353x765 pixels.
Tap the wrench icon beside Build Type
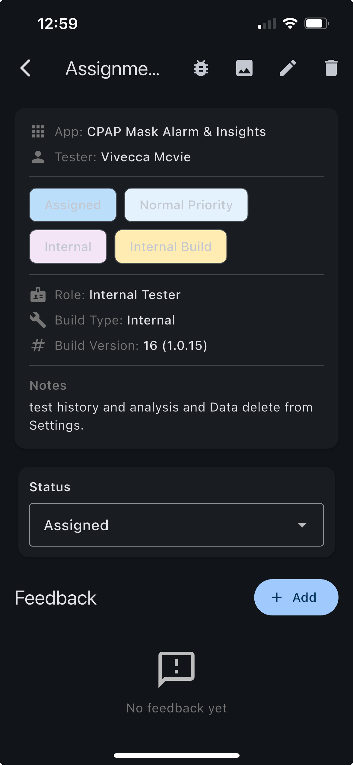(37, 320)
